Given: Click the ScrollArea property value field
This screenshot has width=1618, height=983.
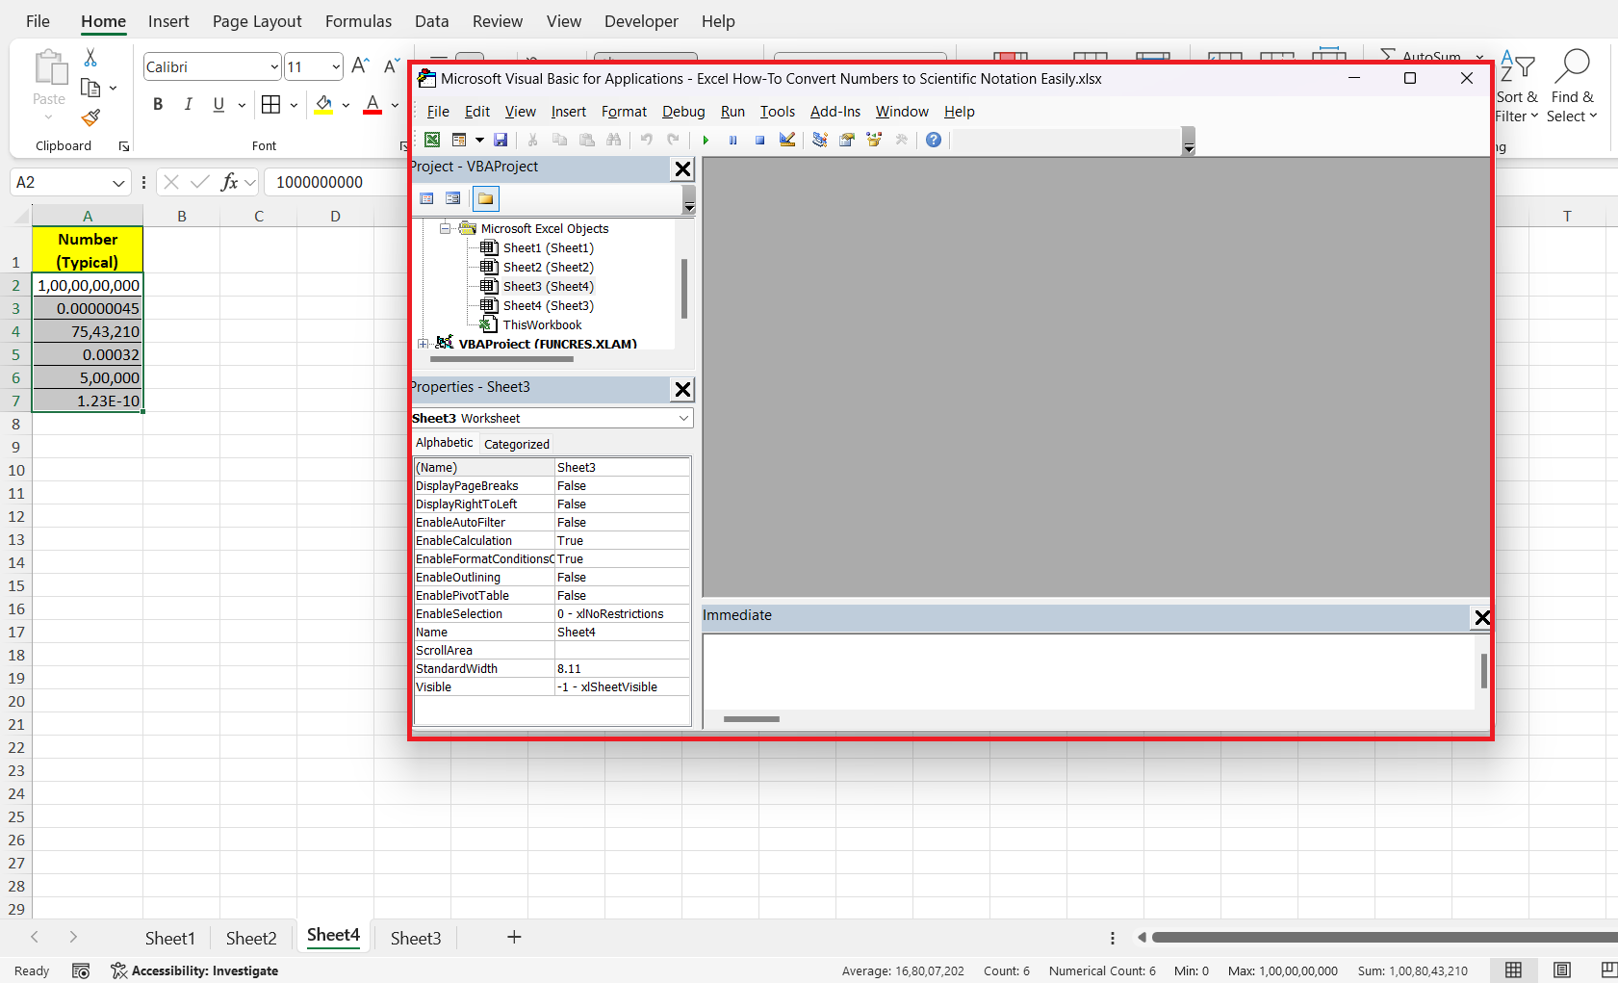Looking at the screenshot, I should pyautogui.click(x=622, y=650).
